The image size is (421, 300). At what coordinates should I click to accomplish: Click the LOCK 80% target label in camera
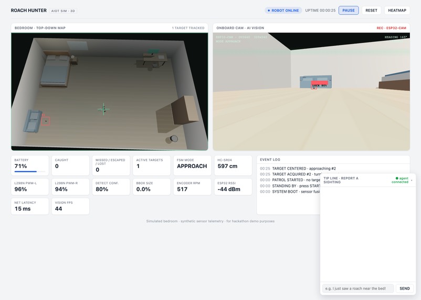click(x=320, y=85)
